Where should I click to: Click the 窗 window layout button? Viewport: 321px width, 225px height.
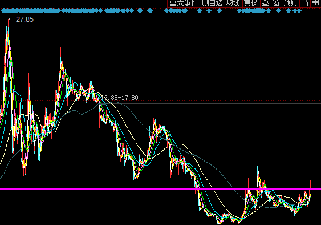tap(277, 3)
